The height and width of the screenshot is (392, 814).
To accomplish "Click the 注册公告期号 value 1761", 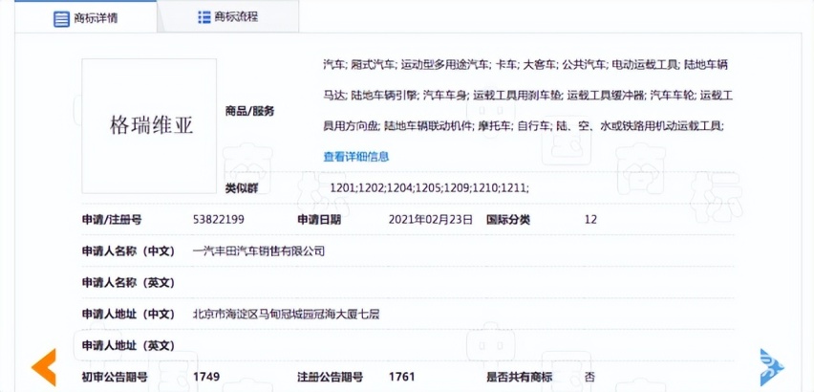I will point(401,377).
